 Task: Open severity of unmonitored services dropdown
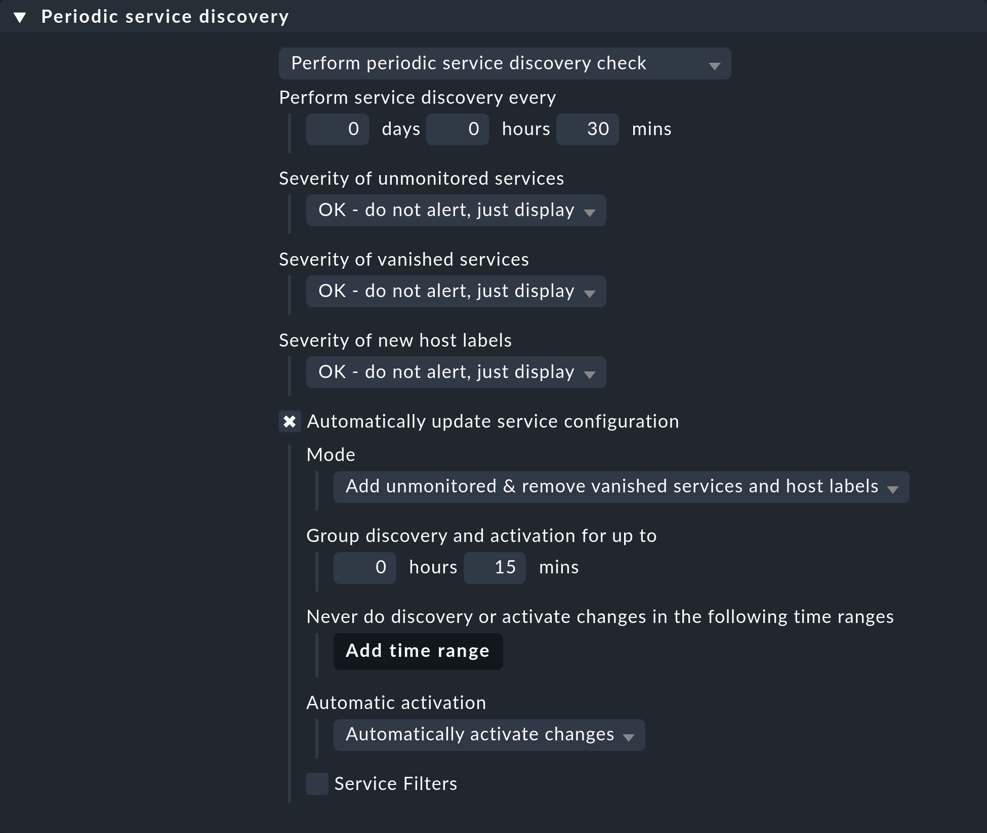456,211
